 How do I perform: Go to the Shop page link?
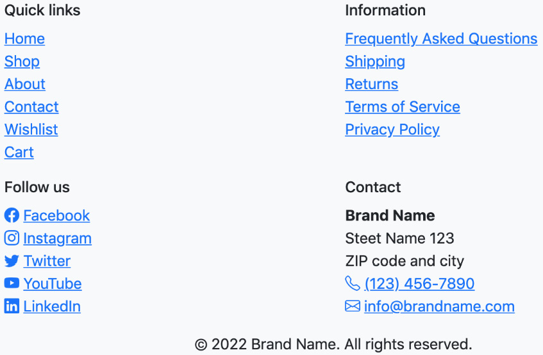(22, 62)
